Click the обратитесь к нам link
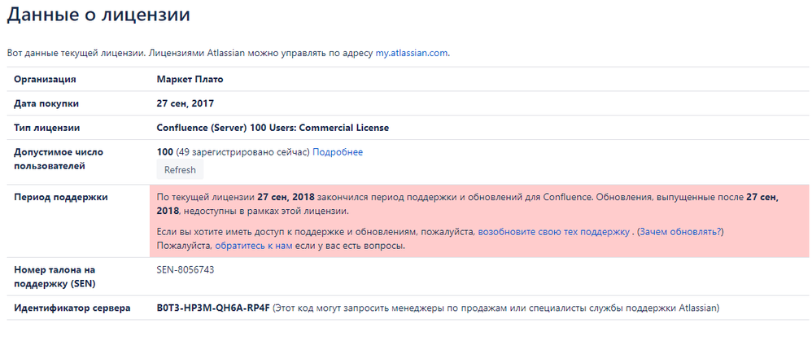 tap(254, 246)
